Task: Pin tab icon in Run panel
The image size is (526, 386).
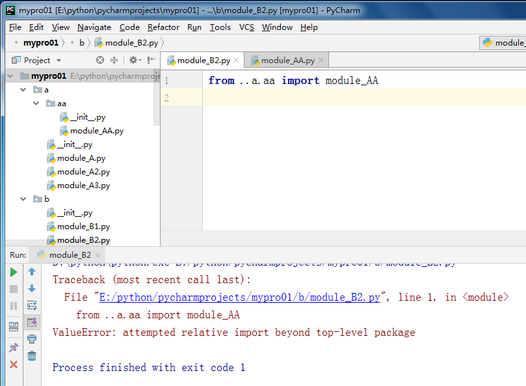Action: (x=14, y=348)
